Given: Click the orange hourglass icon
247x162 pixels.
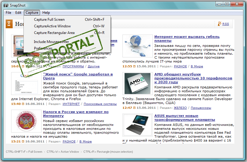Looking at the screenshot, I should tap(9, 24).
